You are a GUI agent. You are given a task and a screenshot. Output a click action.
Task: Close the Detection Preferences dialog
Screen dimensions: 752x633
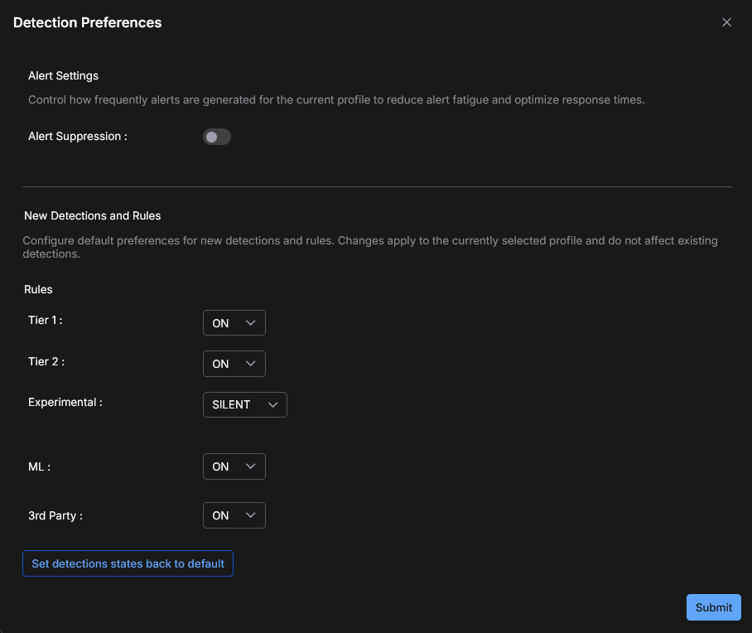click(726, 22)
